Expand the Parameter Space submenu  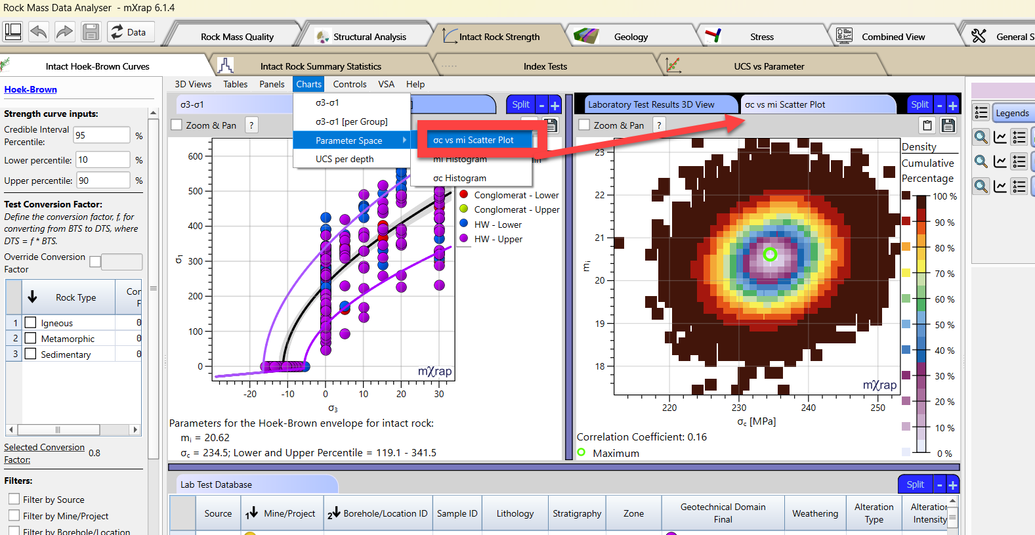tap(352, 140)
